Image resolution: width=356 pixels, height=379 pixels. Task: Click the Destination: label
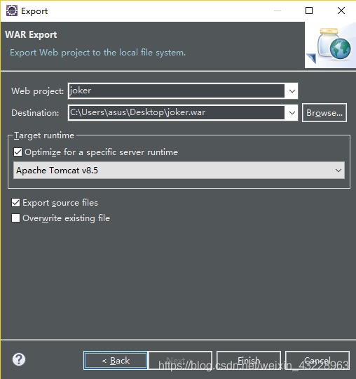click(x=35, y=113)
